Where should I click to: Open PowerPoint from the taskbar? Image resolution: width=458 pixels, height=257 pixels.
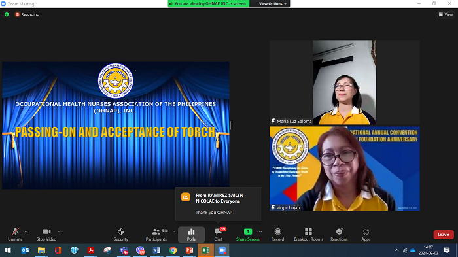[x=189, y=250]
